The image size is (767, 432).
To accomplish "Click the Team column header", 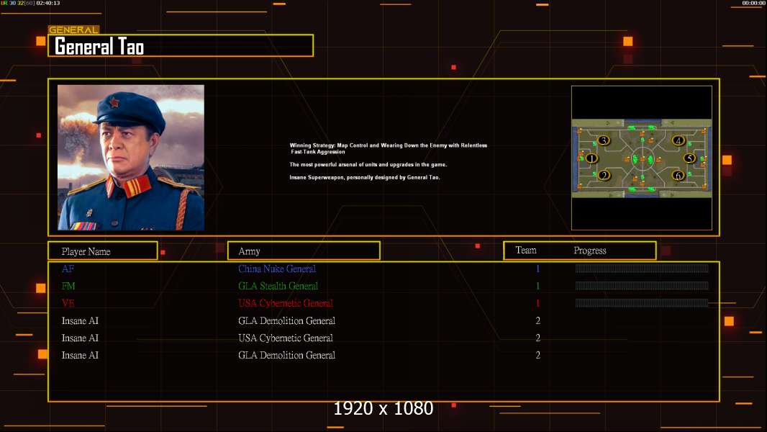I will (526, 250).
